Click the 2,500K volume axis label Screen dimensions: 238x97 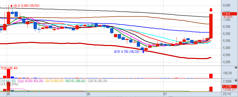[228, 82]
